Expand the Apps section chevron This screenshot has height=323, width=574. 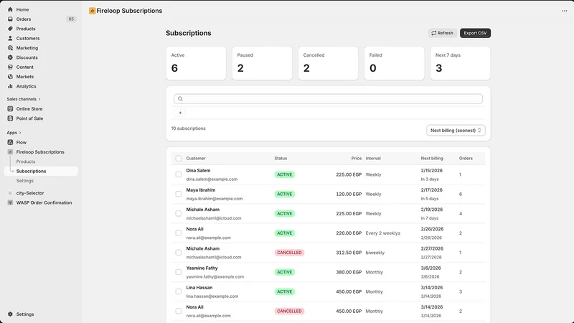(20, 133)
